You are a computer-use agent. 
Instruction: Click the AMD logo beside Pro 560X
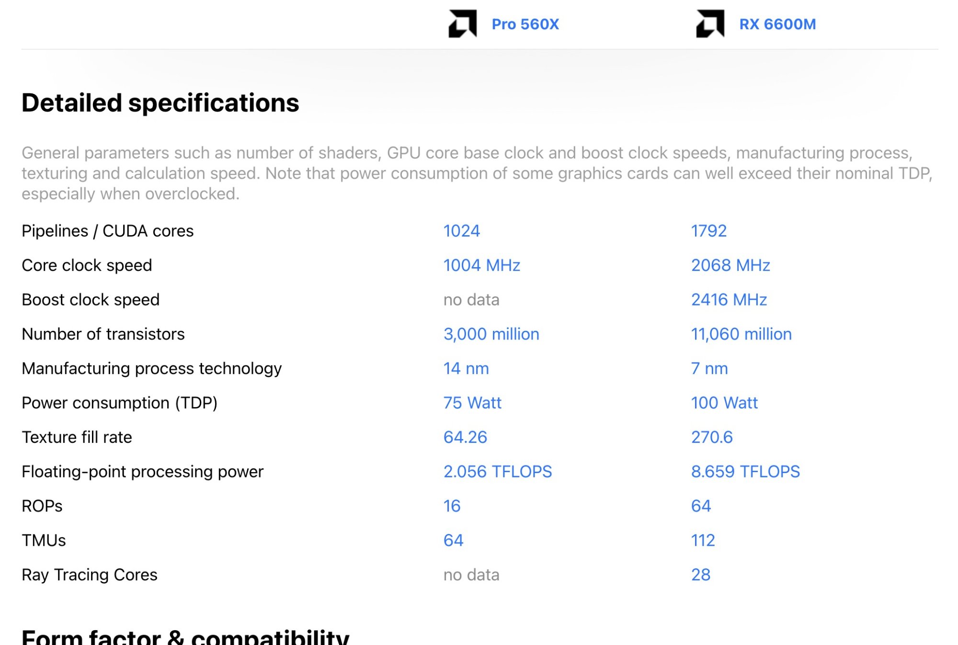click(x=462, y=24)
